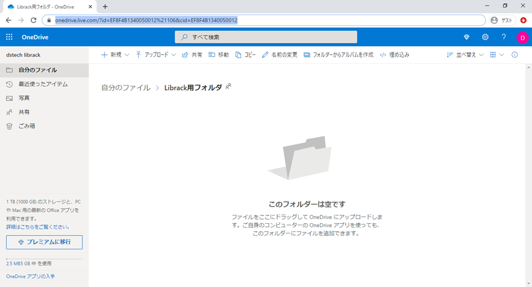The height and width of the screenshot is (287, 532).
Task: Click 名前の変更 rename command
Action: (x=279, y=55)
